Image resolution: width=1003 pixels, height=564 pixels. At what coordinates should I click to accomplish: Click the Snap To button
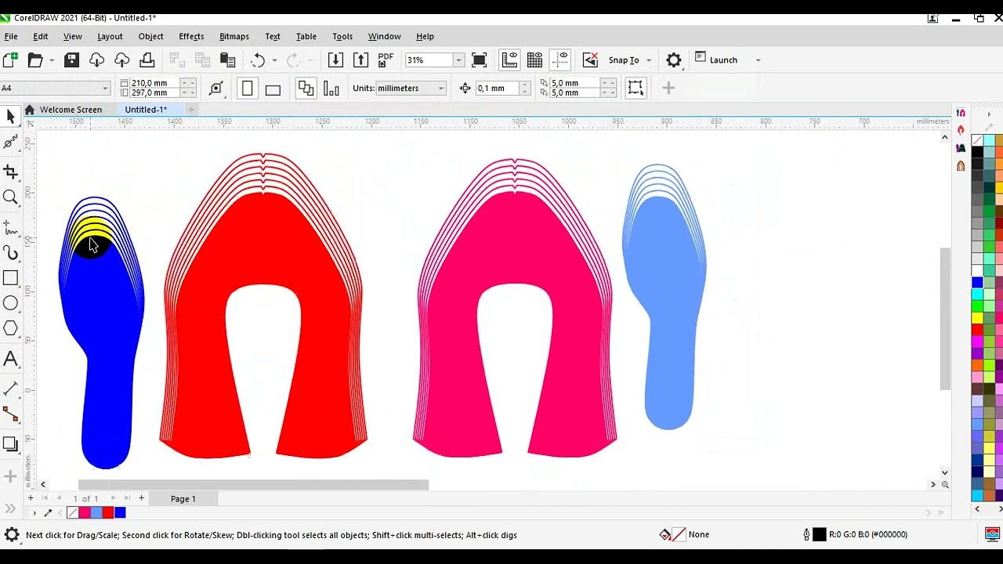(x=624, y=60)
